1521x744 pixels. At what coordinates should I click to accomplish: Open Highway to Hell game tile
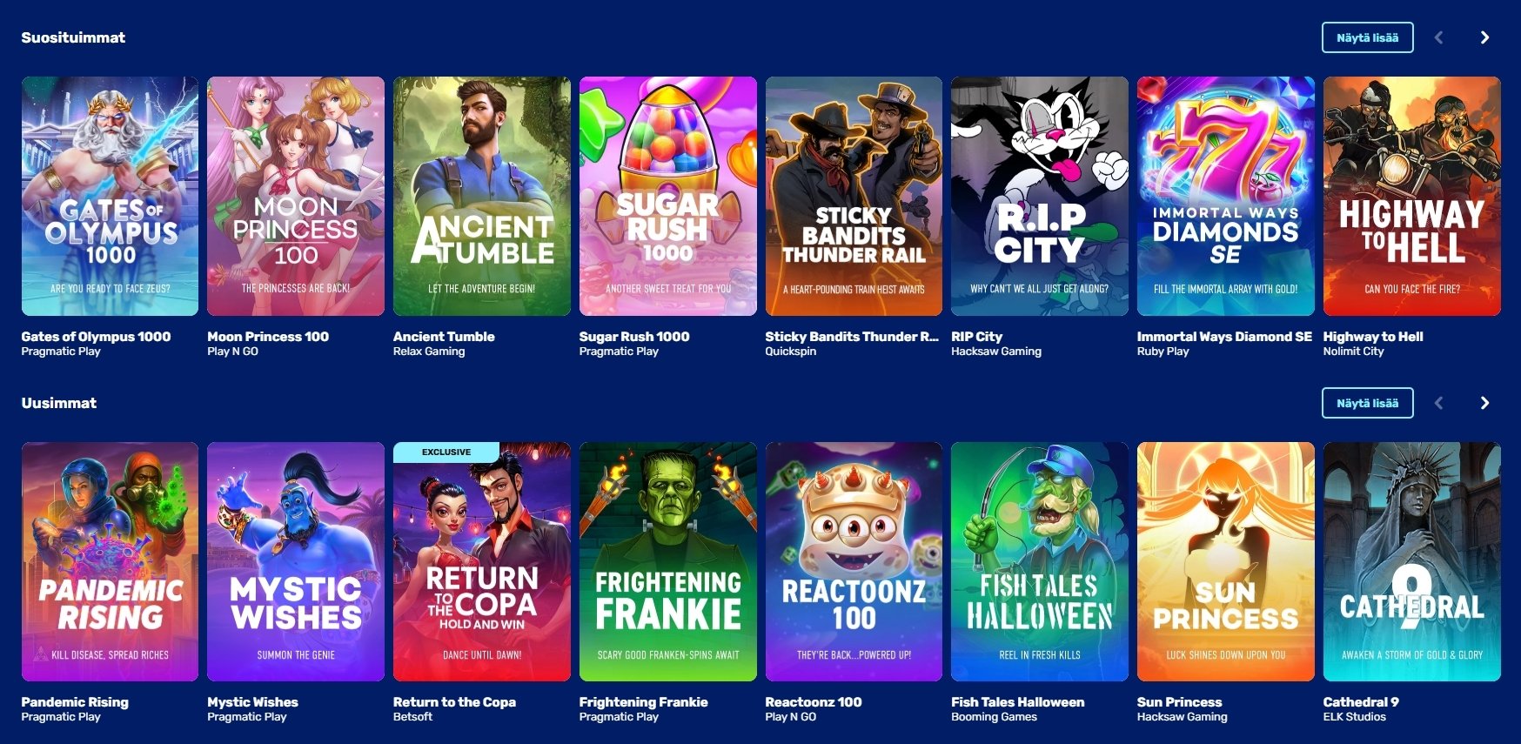tap(1411, 196)
